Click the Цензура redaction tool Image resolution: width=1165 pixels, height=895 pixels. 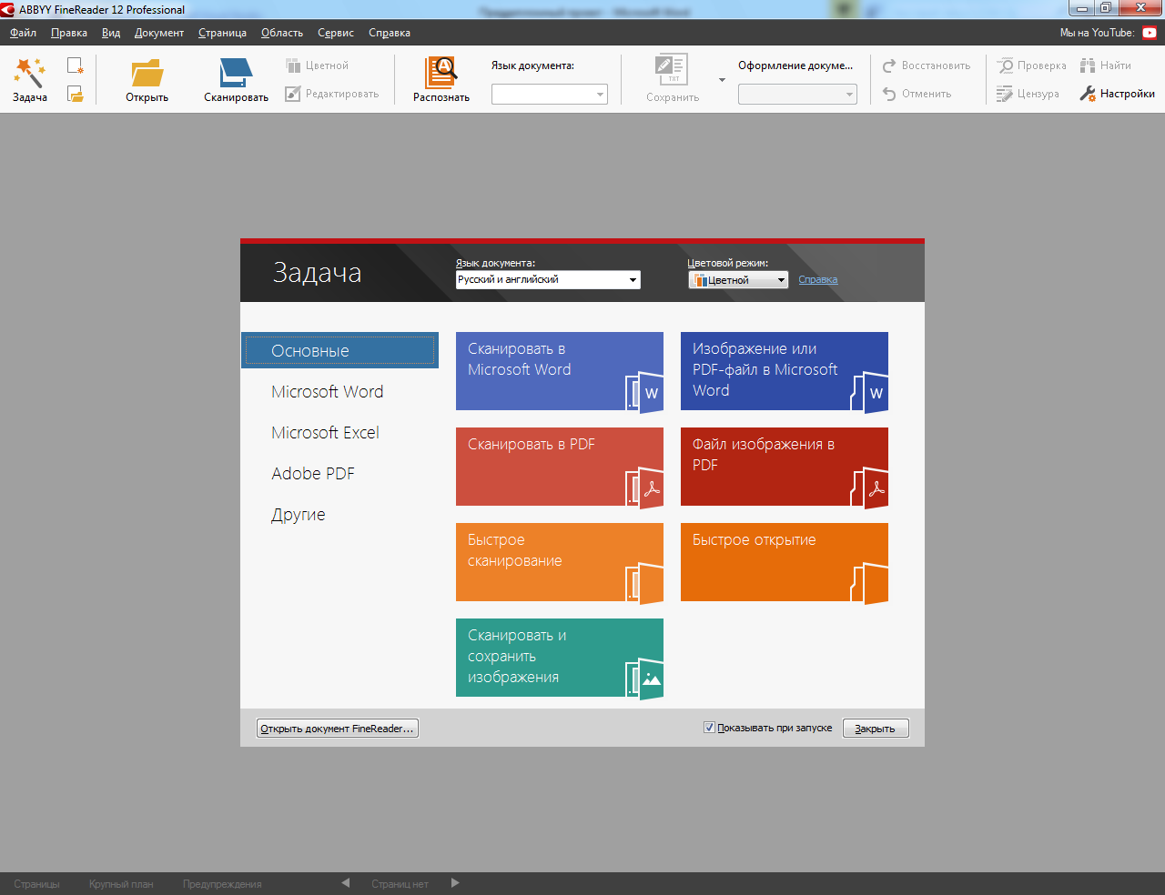[x=1028, y=94]
